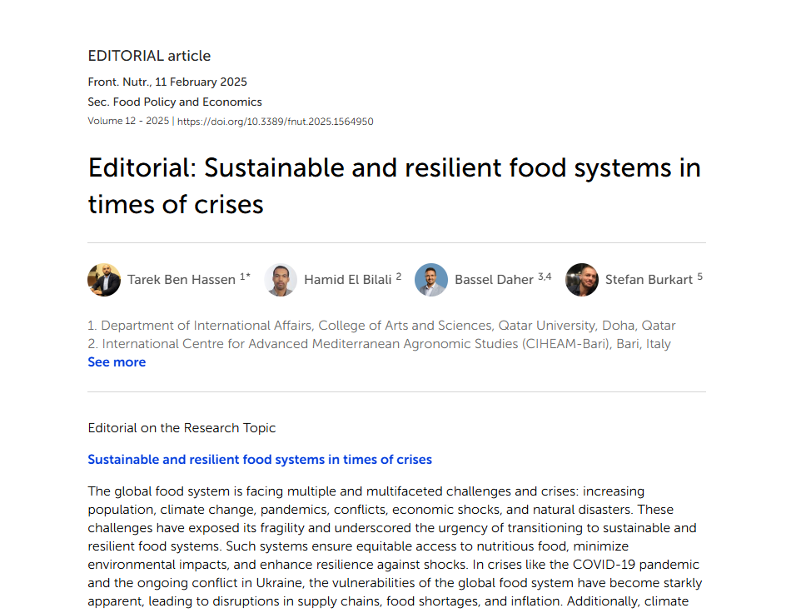Click the Sec. Food Policy and Economics section
The height and width of the screenshot is (613, 791).
[x=175, y=102]
